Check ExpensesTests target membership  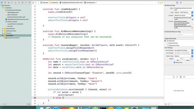(165, 43)
